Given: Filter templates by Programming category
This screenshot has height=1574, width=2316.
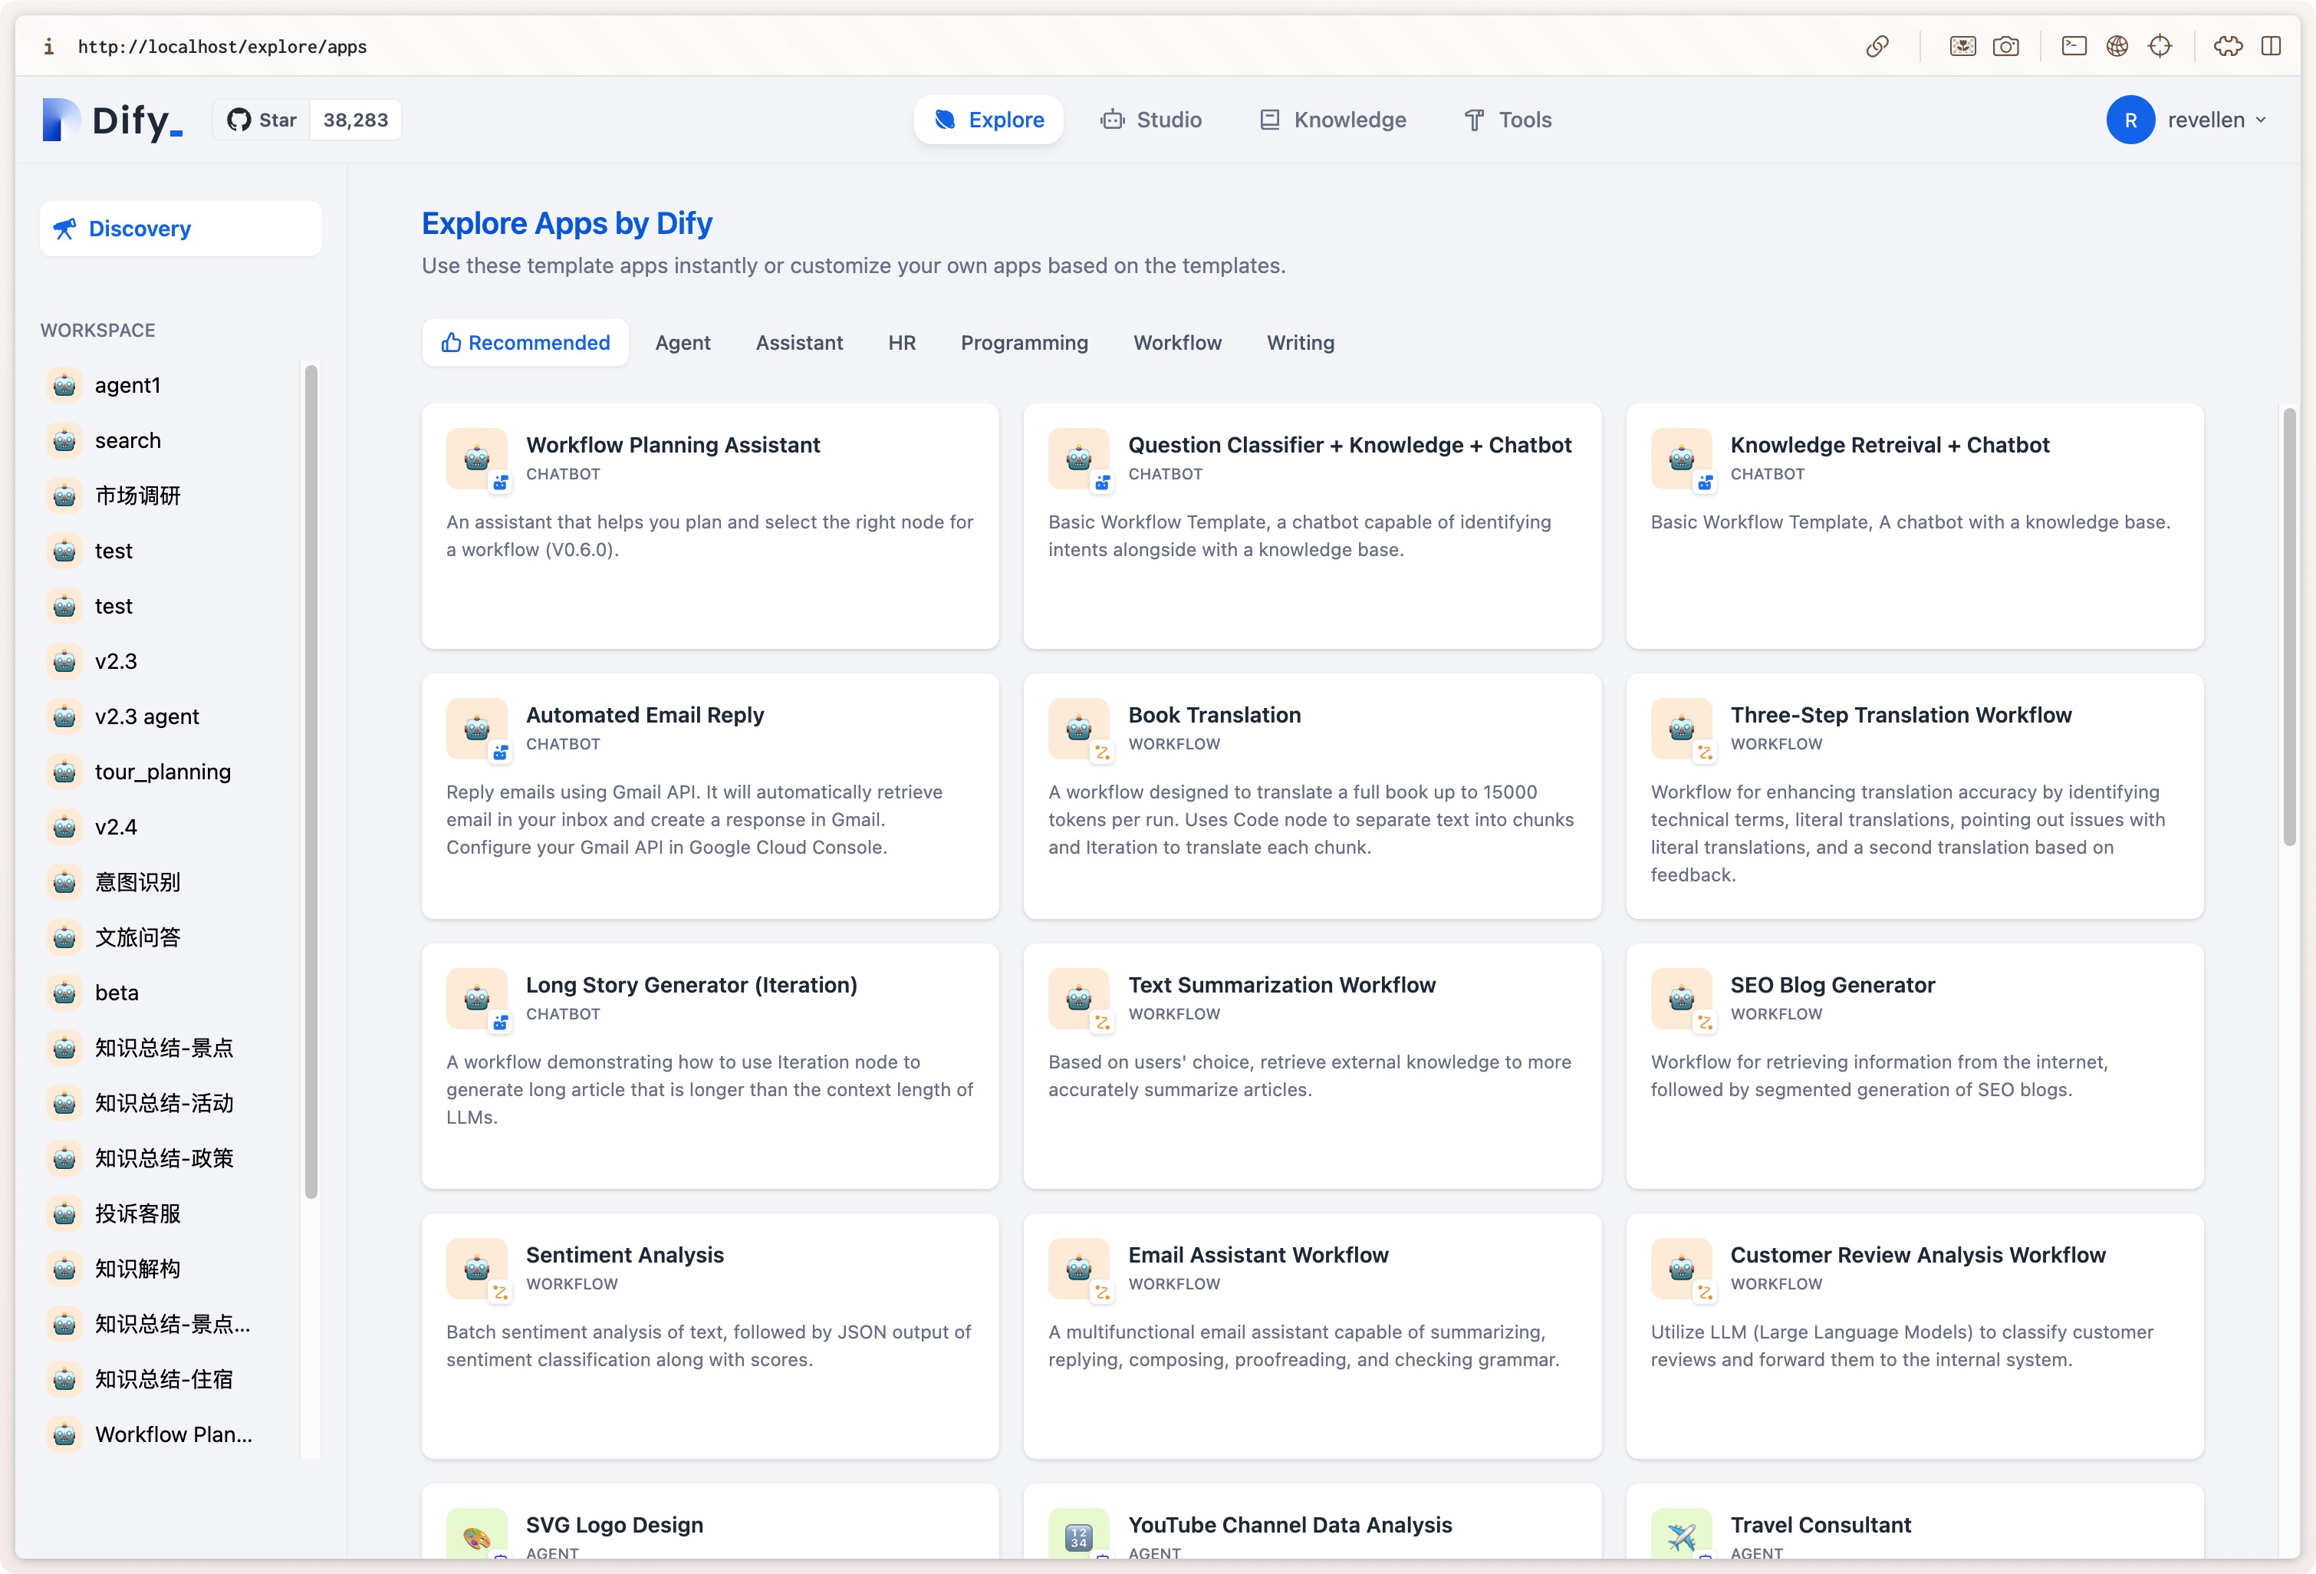Looking at the screenshot, I should [1024, 342].
